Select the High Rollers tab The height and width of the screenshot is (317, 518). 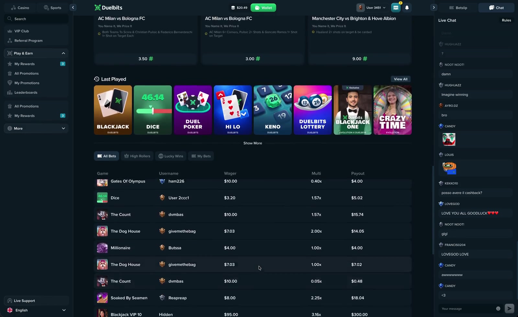click(x=137, y=156)
